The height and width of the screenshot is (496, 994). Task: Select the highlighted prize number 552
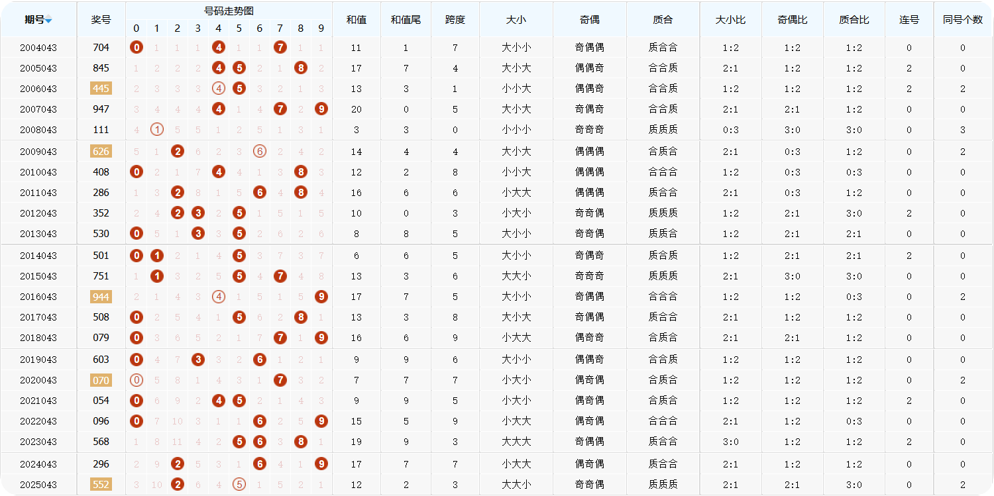(101, 485)
